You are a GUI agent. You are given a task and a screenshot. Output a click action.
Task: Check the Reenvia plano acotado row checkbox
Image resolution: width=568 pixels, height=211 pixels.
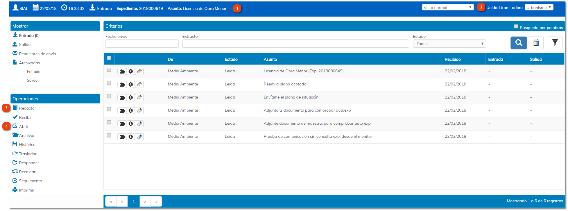(x=109, y=83)
